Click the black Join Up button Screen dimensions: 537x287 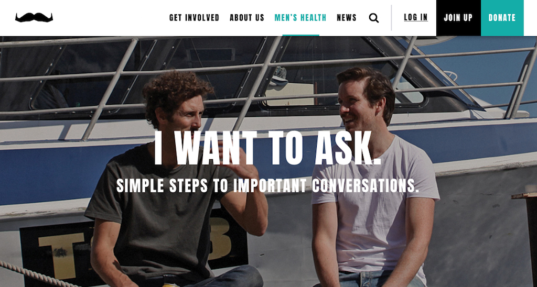click(x=458, y=18)
